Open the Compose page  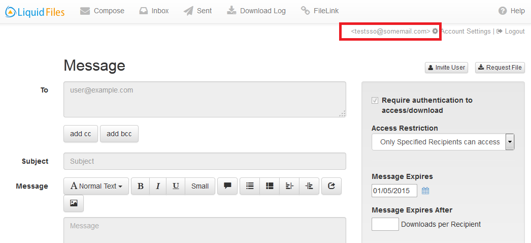pyautogui.click(x=102, y=11)
